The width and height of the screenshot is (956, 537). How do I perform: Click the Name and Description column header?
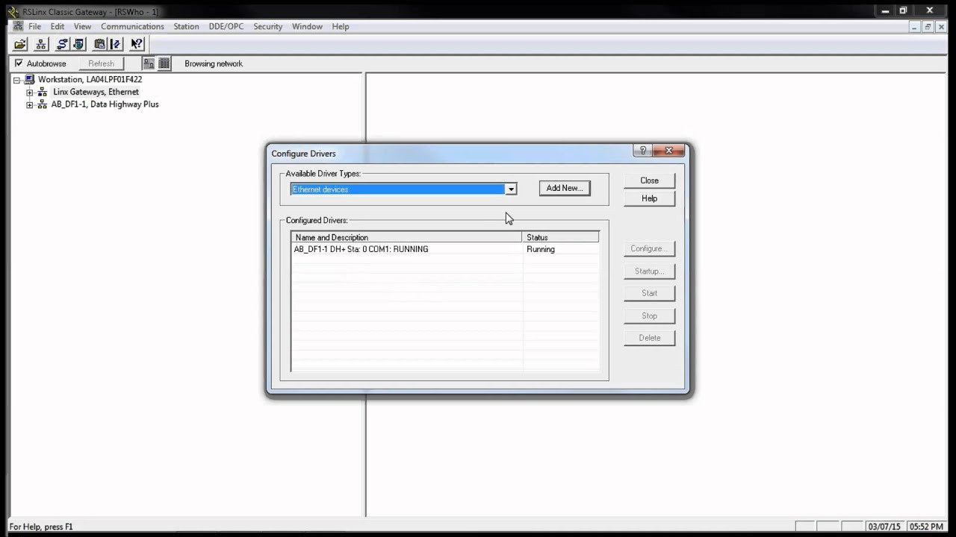click(x=406, y=237)
